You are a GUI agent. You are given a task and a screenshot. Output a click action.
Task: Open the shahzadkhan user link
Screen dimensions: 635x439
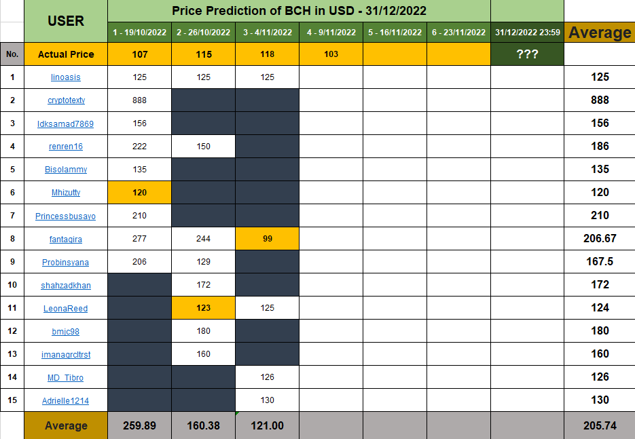66,286
